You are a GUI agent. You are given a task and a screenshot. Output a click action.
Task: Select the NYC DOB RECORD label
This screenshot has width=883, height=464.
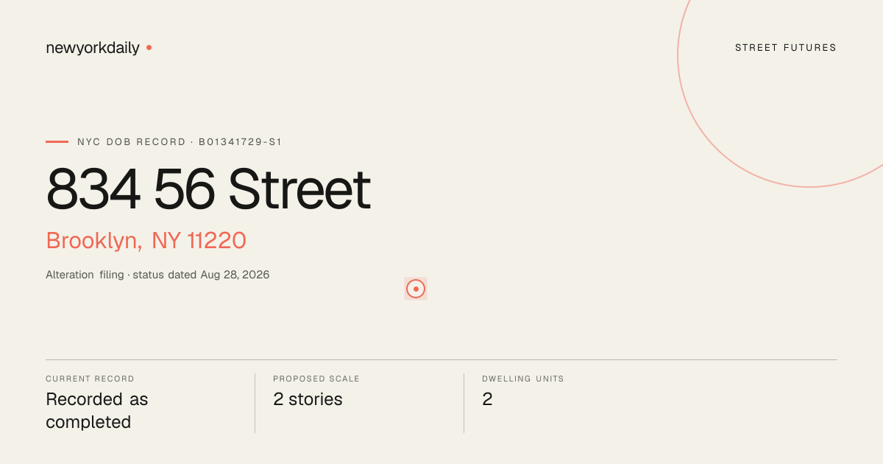(132, 141)
